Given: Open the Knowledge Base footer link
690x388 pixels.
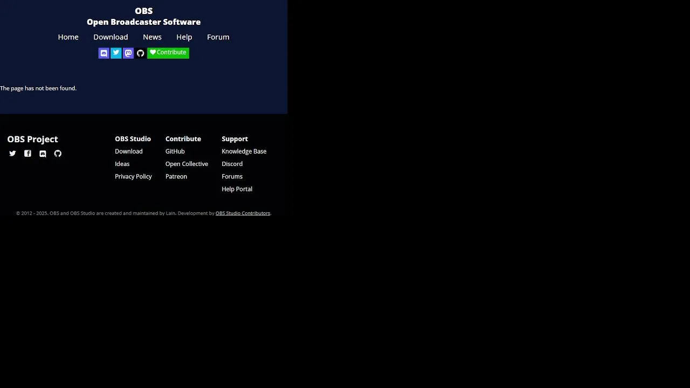Looking at the screenshot, I should [x=244, y=151].
